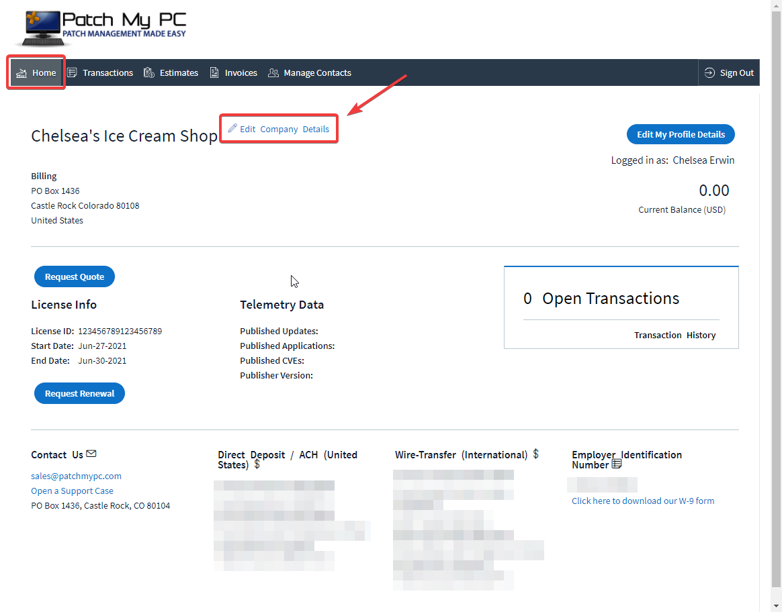Image resolution: width=782 pixels, height=612 pixels.
Task: Click the icon beside Employer Identification Number
Action: click(617, 464)
